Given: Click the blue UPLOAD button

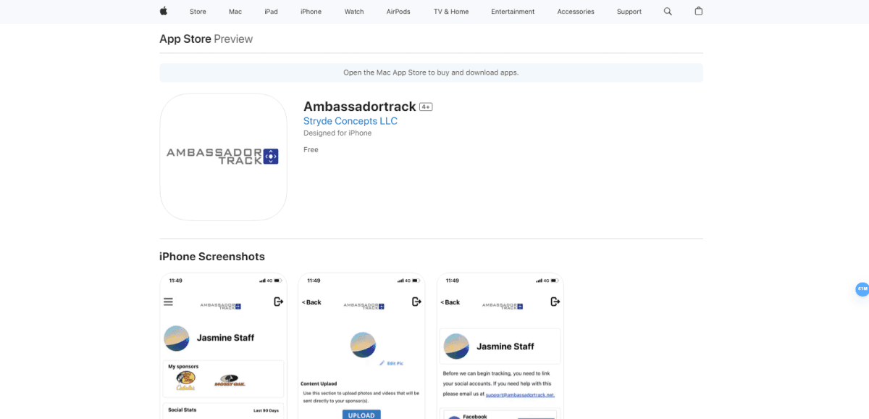Looking at the screenshot, I should (x=361, y=415).
